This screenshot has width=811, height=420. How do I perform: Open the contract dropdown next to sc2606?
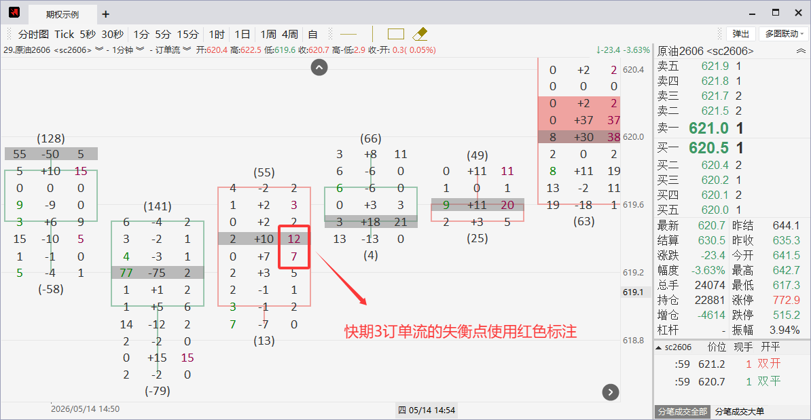click(99, 50)
